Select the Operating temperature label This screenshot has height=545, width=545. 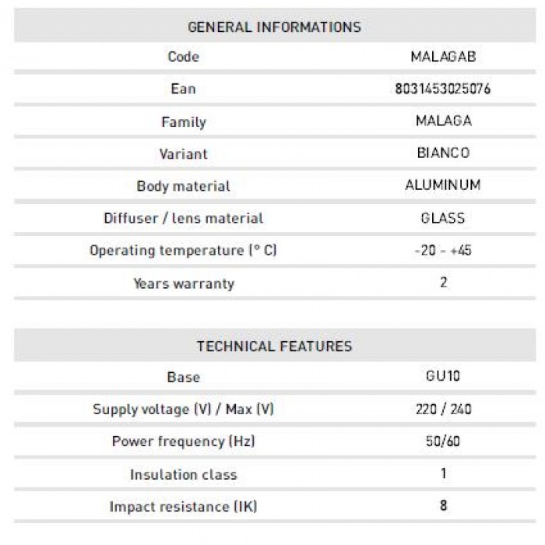[183, 251]
